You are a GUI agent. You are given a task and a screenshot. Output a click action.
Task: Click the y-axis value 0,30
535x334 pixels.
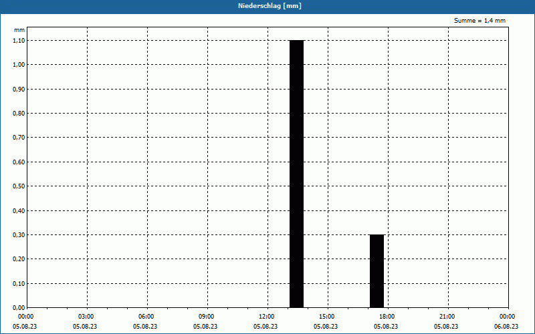point(19,235)
